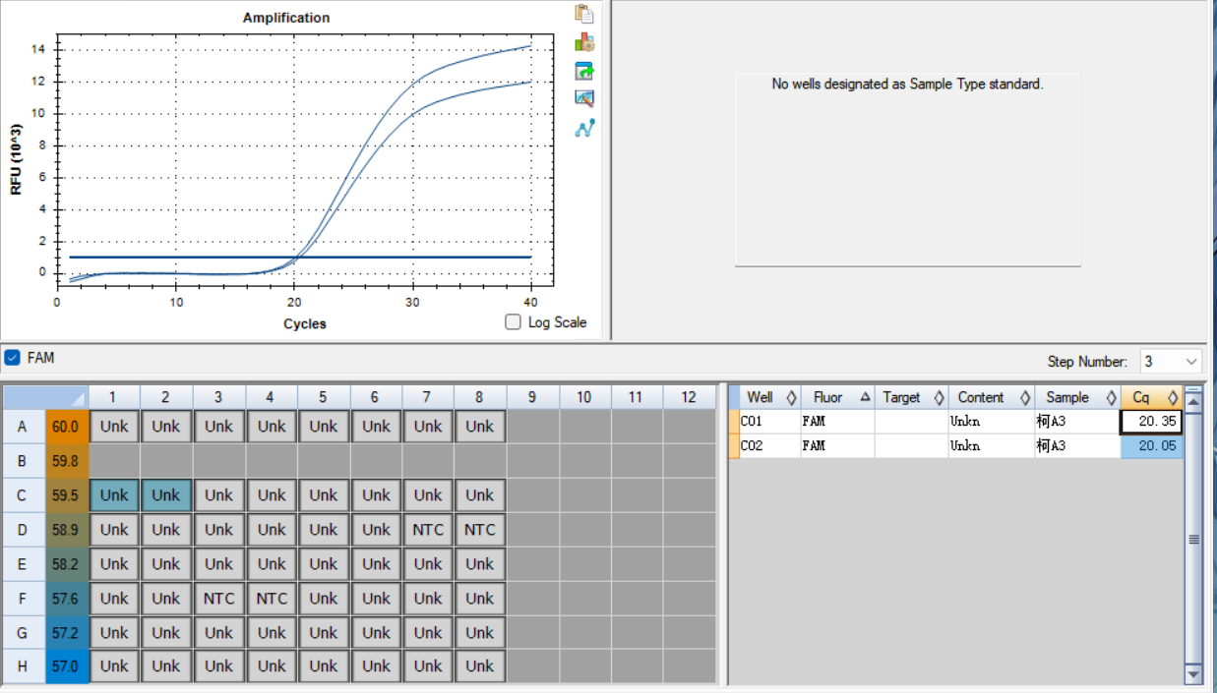Viewport: 1217px width, 693px height.
Task: Sort table by the Content column header
Action: point(991,397)
